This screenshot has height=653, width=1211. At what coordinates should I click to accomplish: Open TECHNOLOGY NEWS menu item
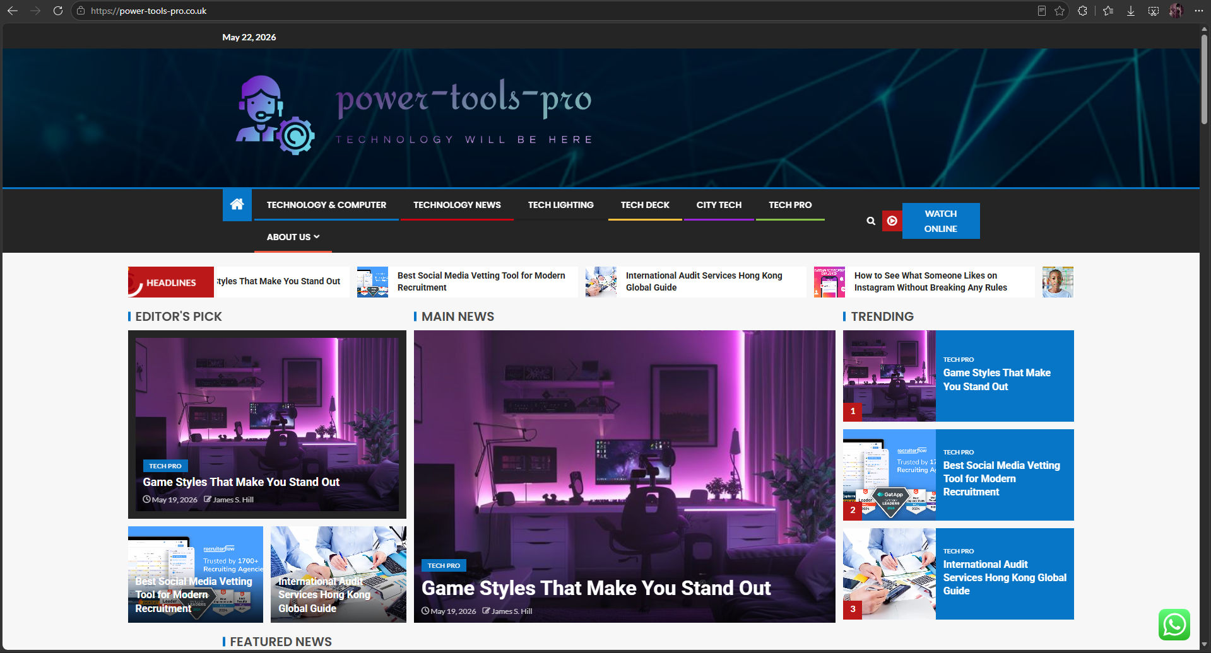457,205
